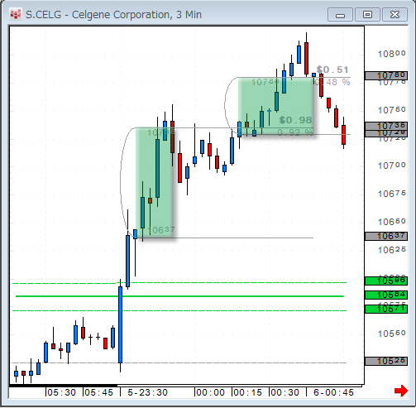416x408 pixels.
Task: Click the 108.00 price axis label
Action: (392, 54)
